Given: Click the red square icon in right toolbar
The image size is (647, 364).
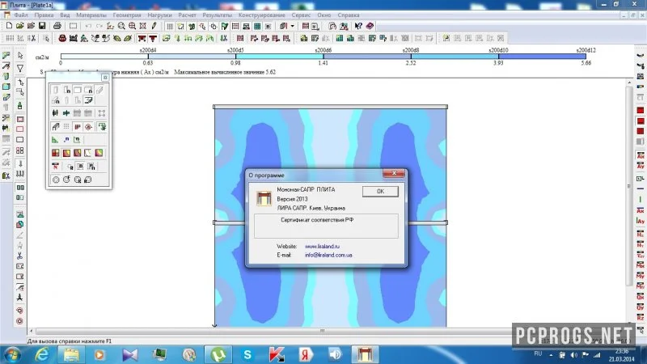Looking at the screenshot, I should 641,111.
